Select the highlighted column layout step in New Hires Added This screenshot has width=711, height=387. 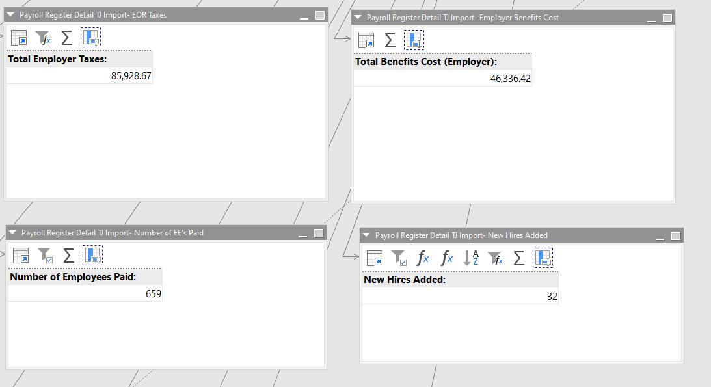click(543, 258)
